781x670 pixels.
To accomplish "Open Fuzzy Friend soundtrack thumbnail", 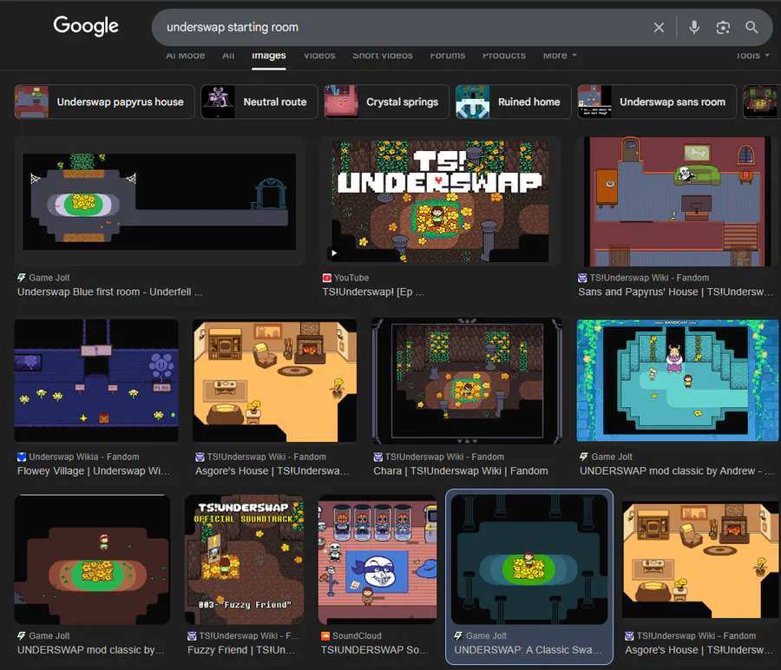I will [244, 560].
